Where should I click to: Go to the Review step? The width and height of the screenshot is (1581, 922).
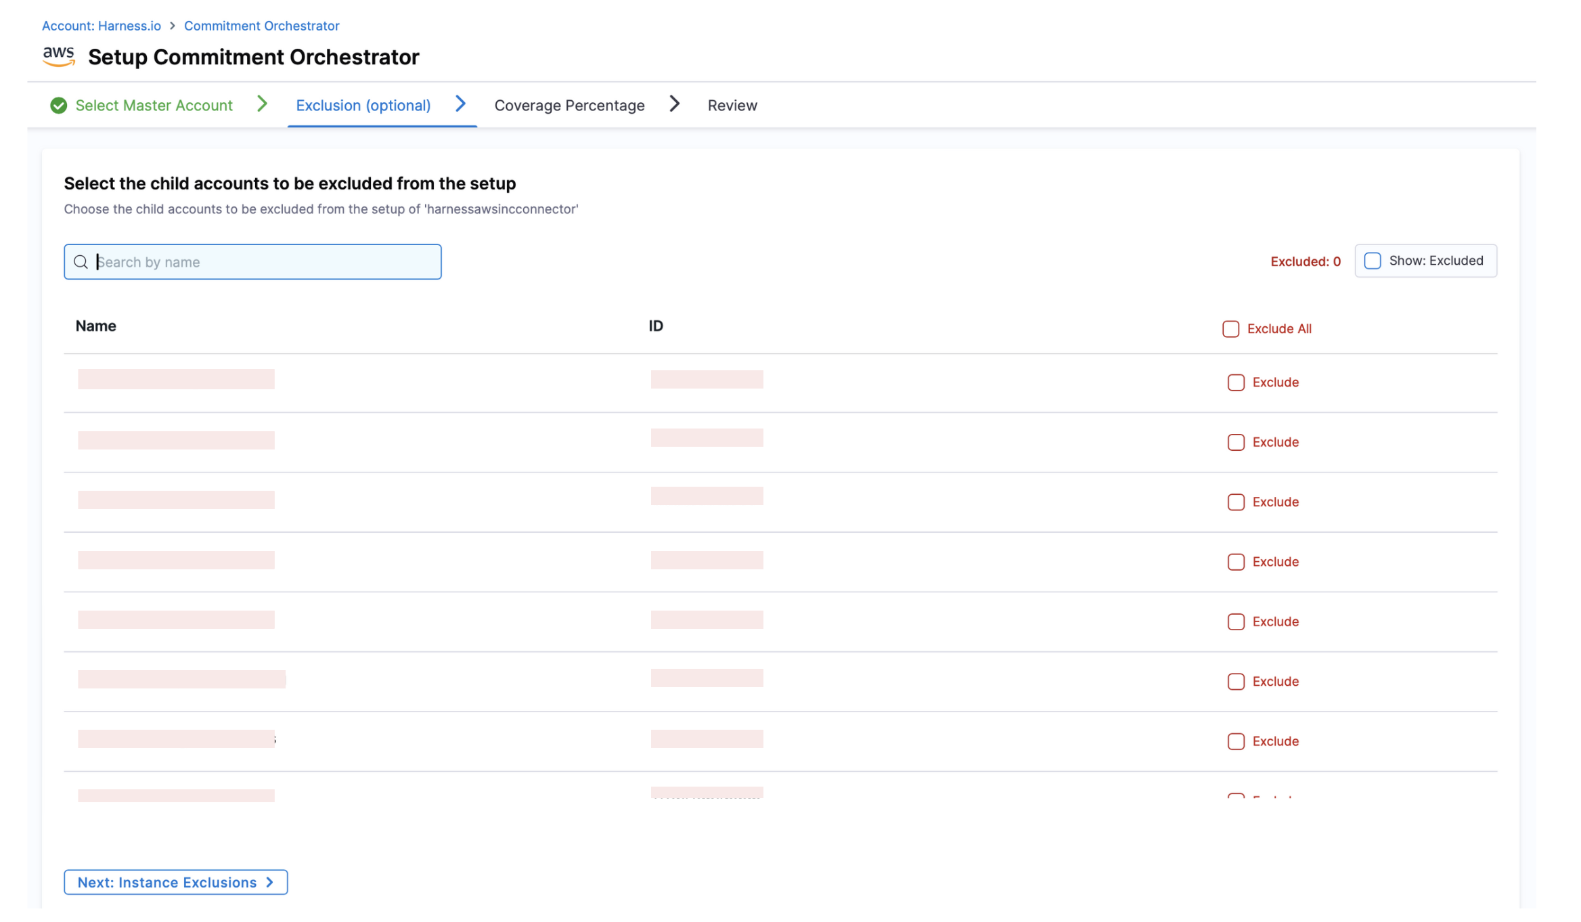[732, 106]
